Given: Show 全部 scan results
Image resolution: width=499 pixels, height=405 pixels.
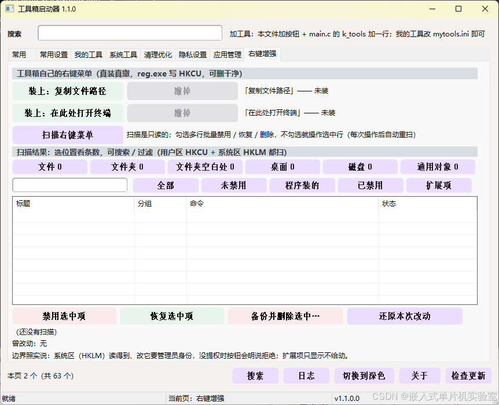Looking at the screenshot, I should pos(166,185).
